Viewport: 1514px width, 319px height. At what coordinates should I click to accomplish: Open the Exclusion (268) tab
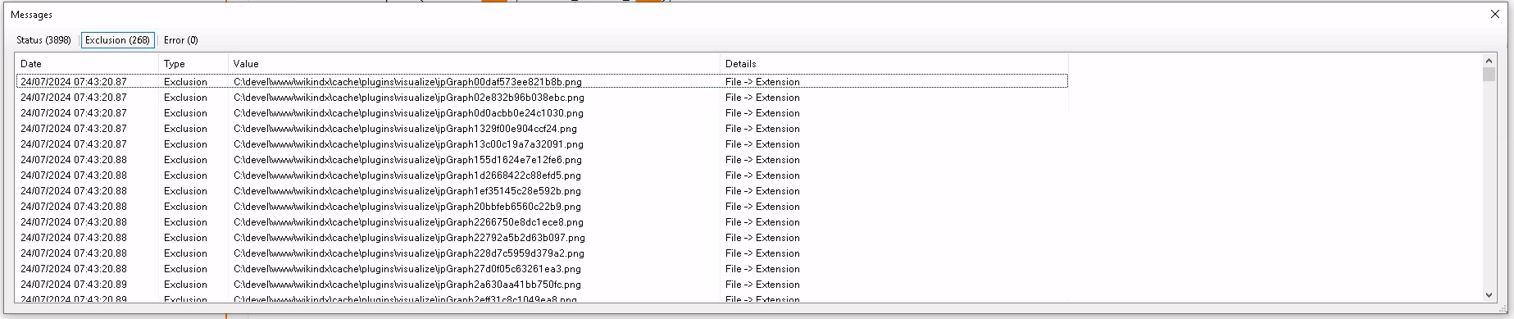[117, 40]
